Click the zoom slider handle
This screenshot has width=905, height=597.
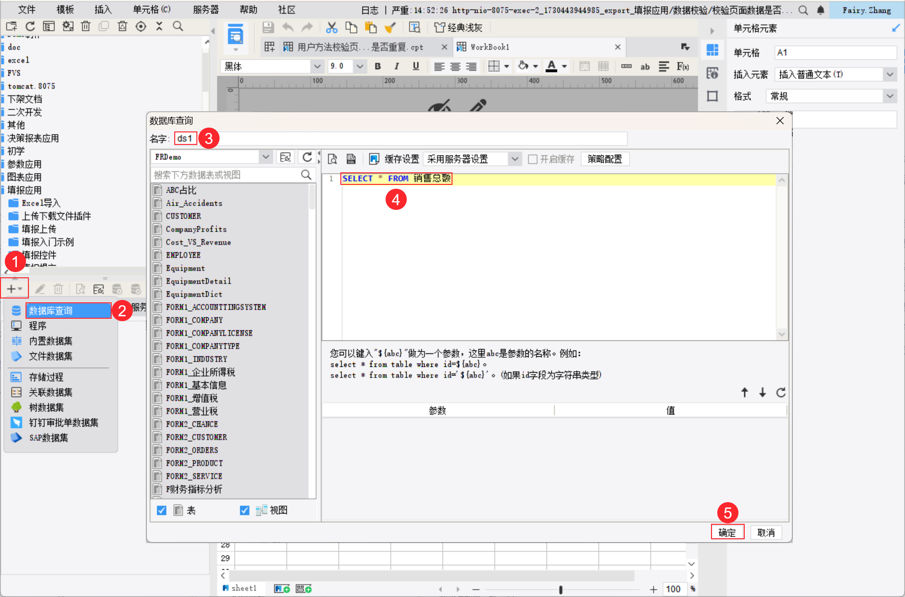coord(561,589)
